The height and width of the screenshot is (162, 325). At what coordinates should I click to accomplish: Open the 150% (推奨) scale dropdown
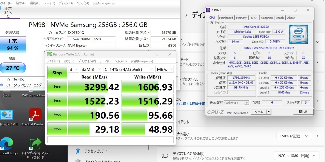point(294,136)
